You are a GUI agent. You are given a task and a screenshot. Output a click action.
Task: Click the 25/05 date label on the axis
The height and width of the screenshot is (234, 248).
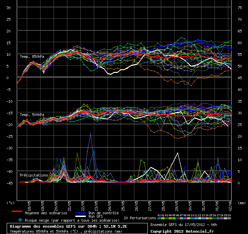pos(123,206)
